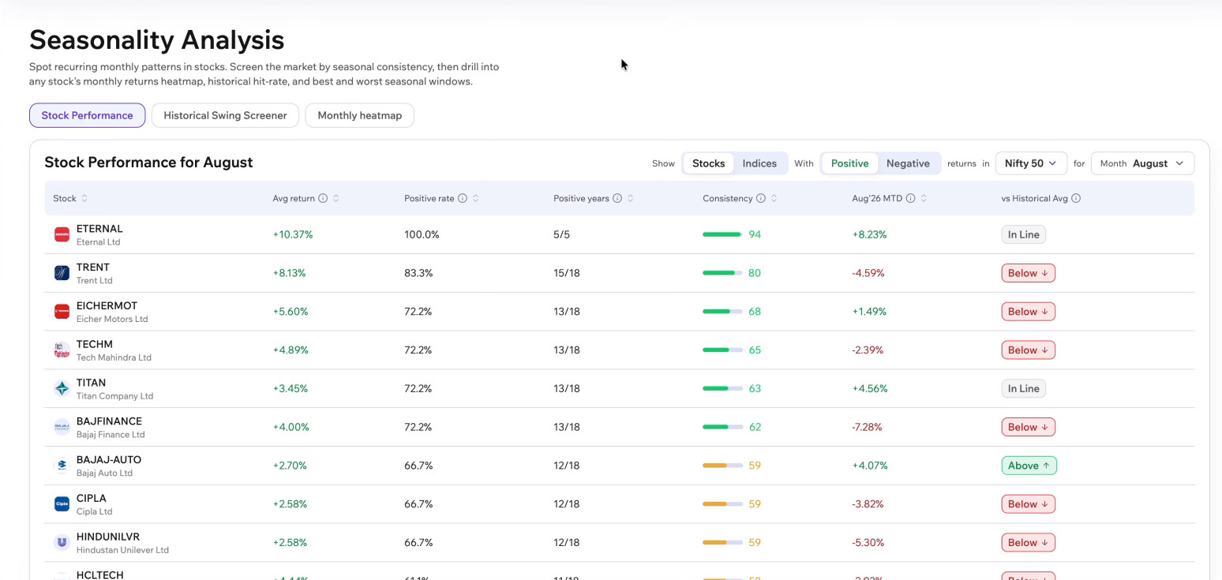Screen dimensions: 1222x580
Task: Open the BAJFINANCE stock link
Action: 109,421
